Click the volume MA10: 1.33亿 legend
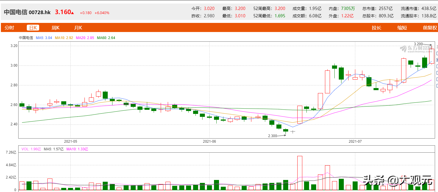The width and height of the screenshot is (438, 192). point(77,149)
